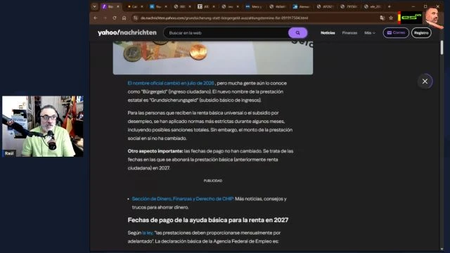Click heading Fechas de pago de la ayuda básica
The width and height of the screenshot is (450, 253).
(x=208, y=220)
